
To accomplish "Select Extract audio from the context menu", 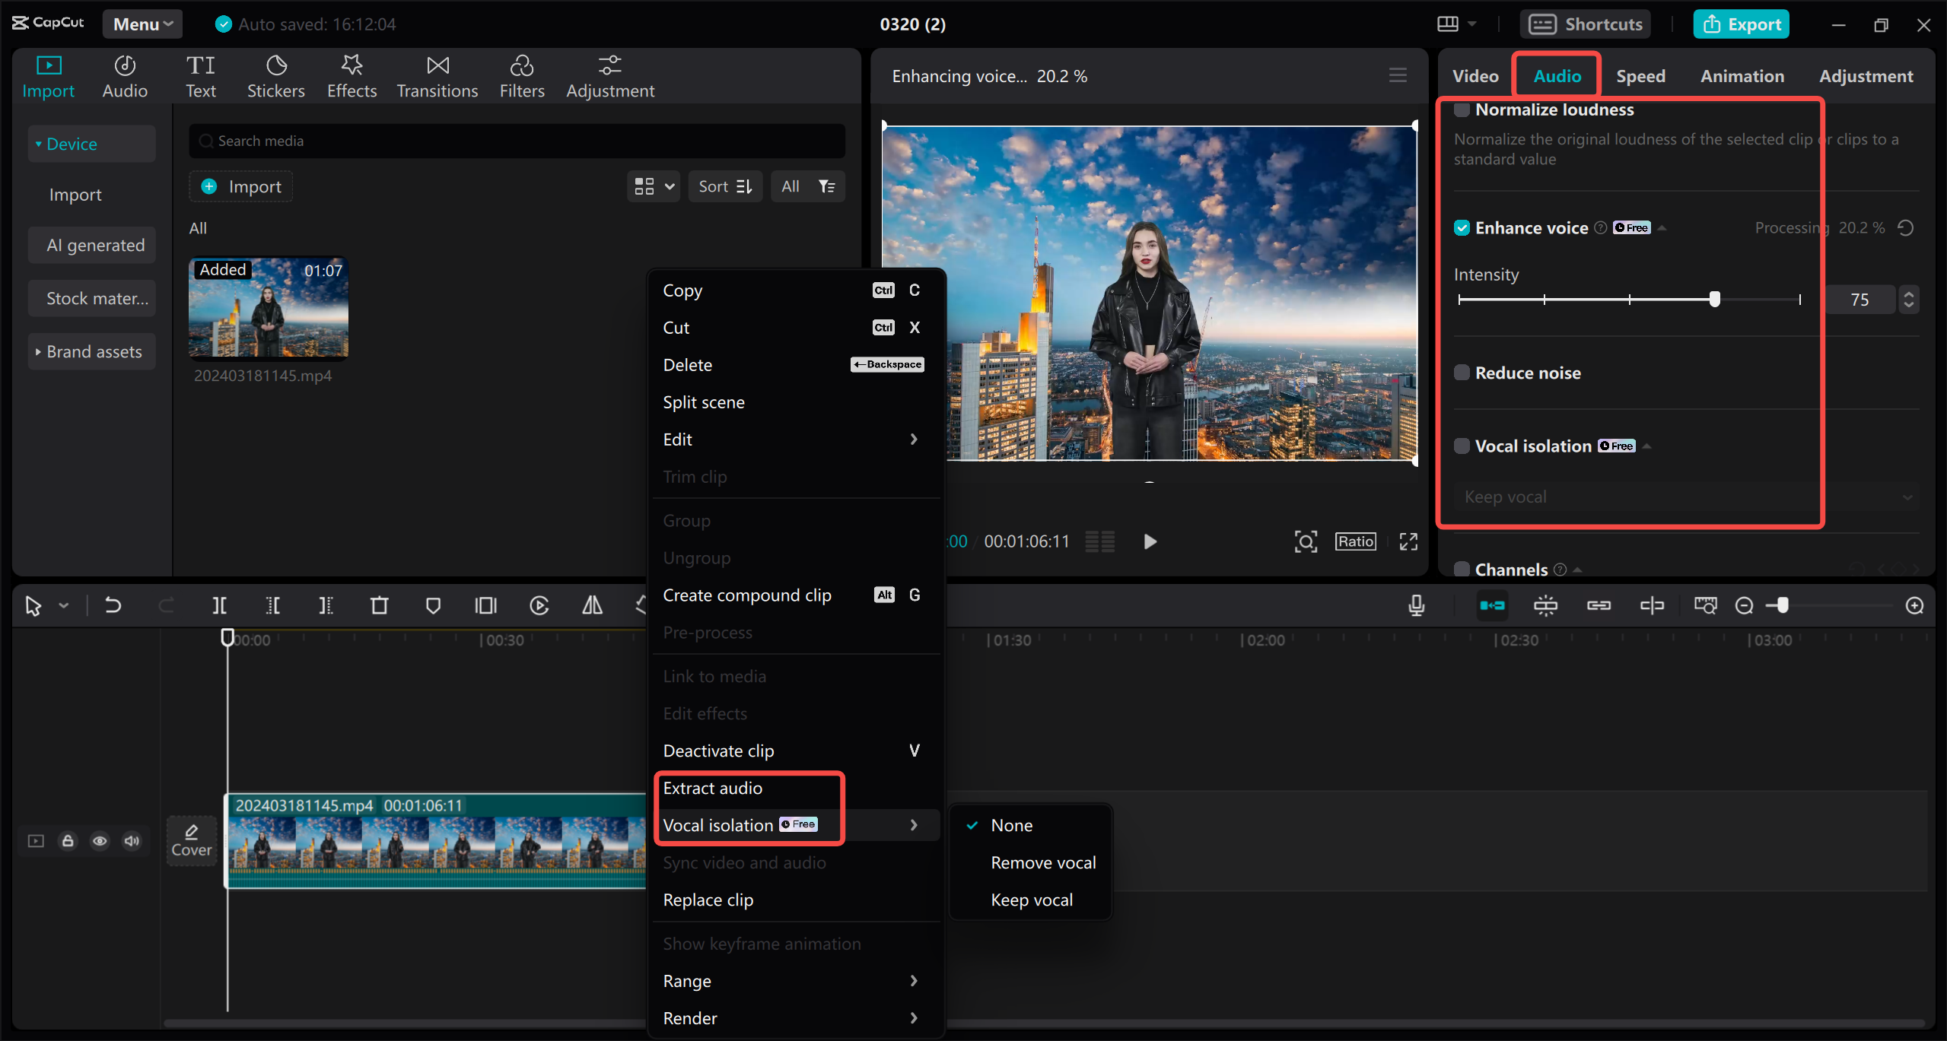I will pos(711,788).
